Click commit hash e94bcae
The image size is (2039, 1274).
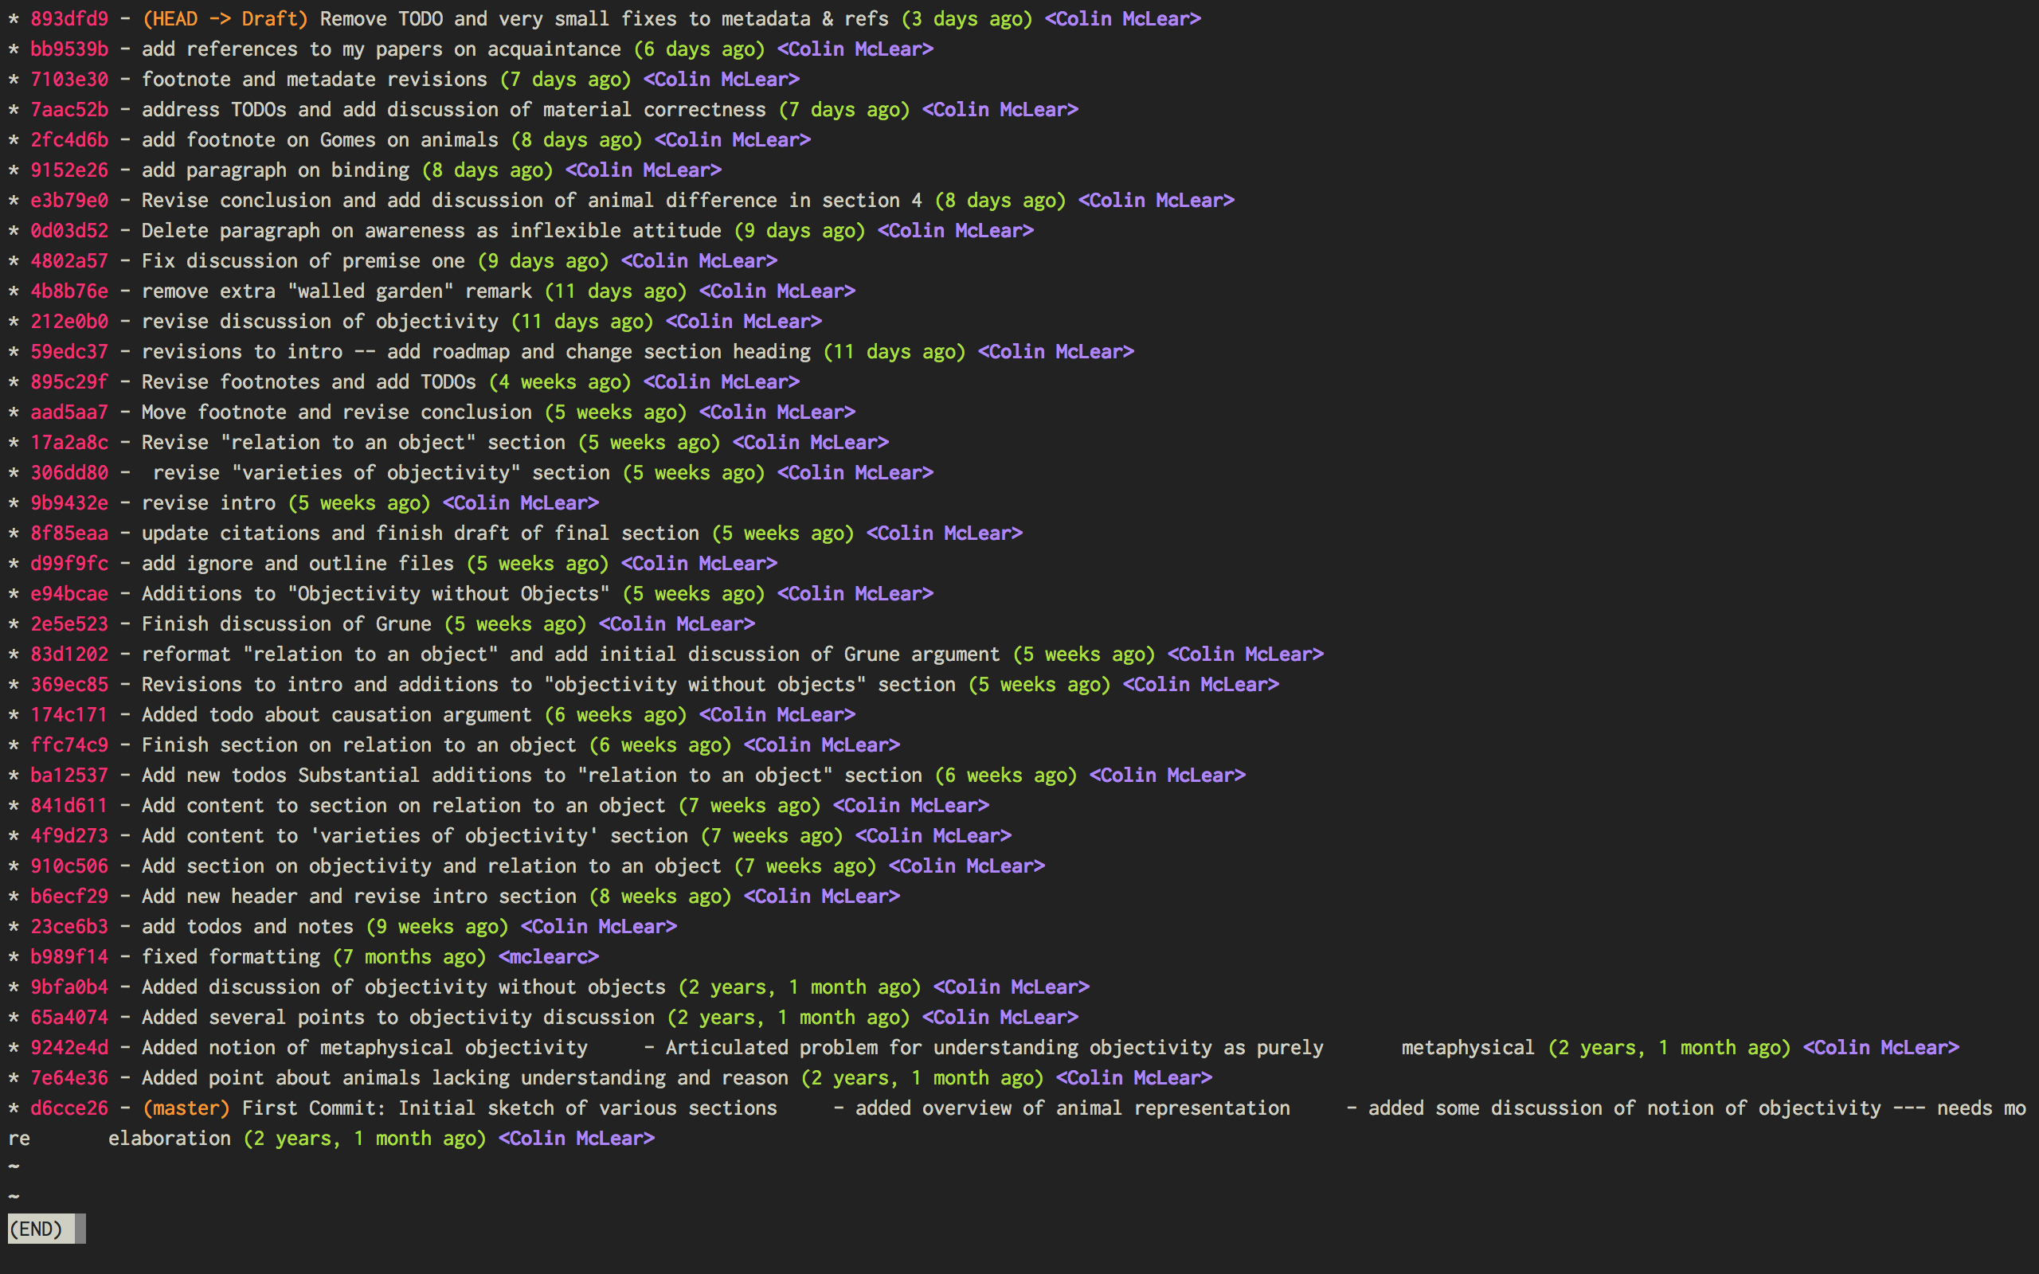[69, 595]
